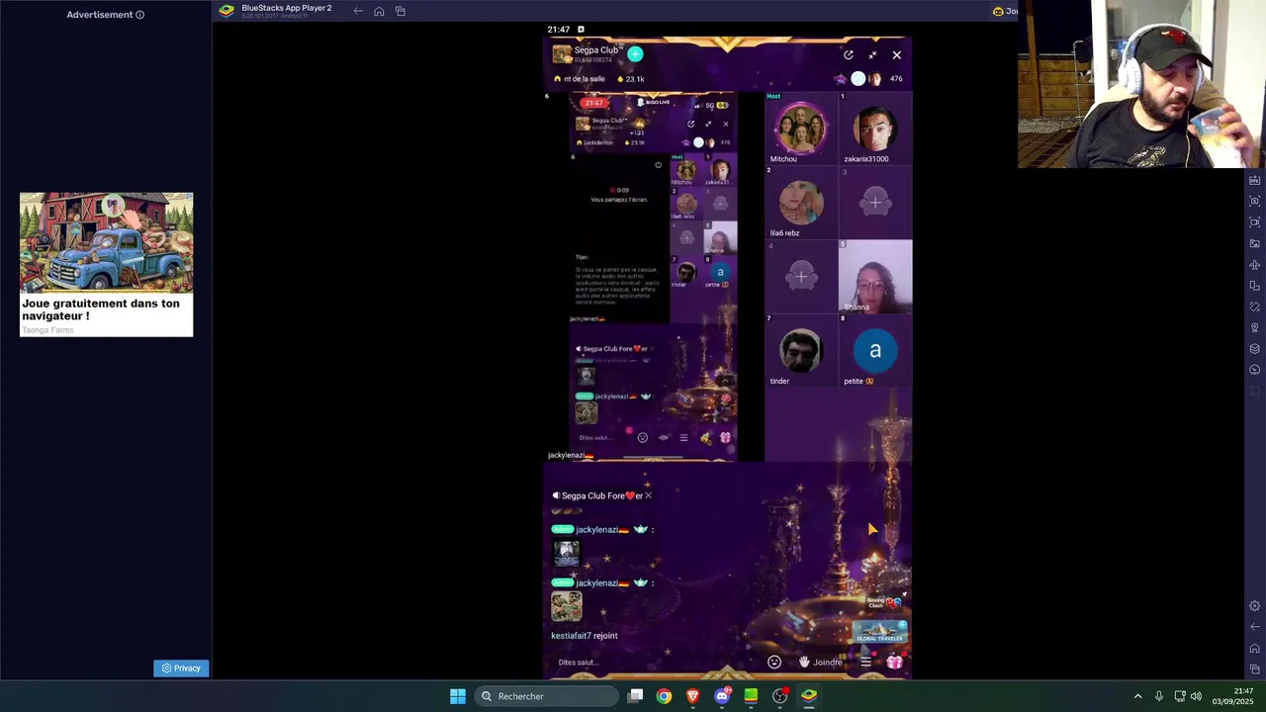Screen dimensions: 1266x712
Task: Open Google Chrome from the taskbar
Action: tap(664, 696)
